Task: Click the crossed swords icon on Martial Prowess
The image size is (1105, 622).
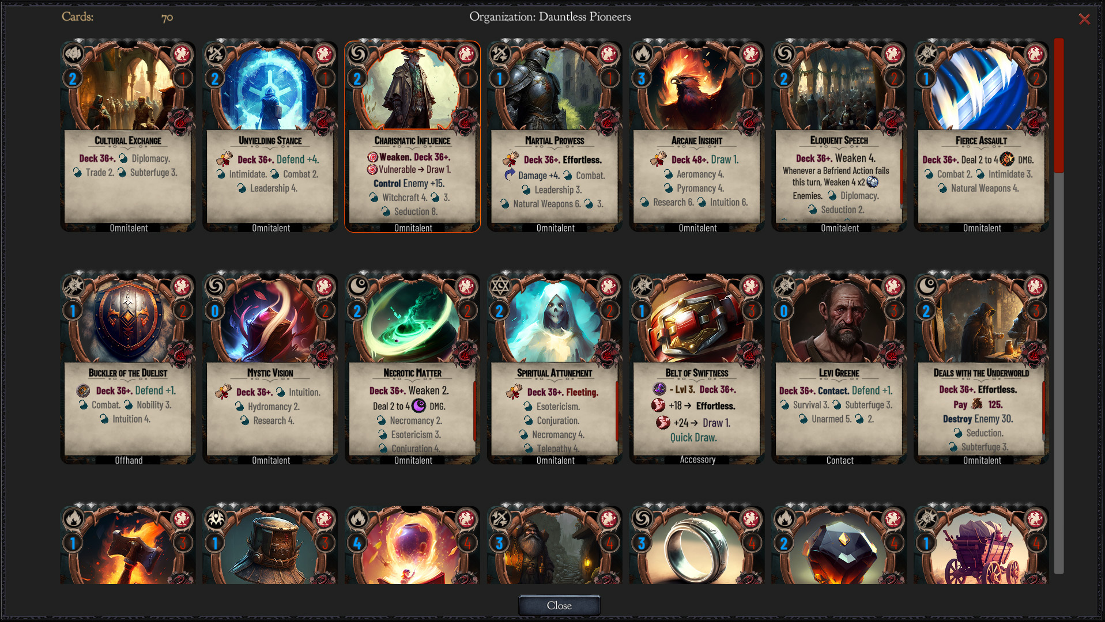Action: [500, 54]
